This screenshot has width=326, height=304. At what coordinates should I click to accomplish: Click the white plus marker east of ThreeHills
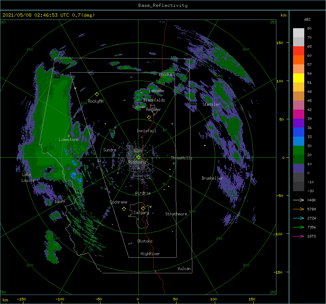205,145
